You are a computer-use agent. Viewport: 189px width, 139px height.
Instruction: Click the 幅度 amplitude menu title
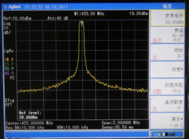tap(167, 6)
